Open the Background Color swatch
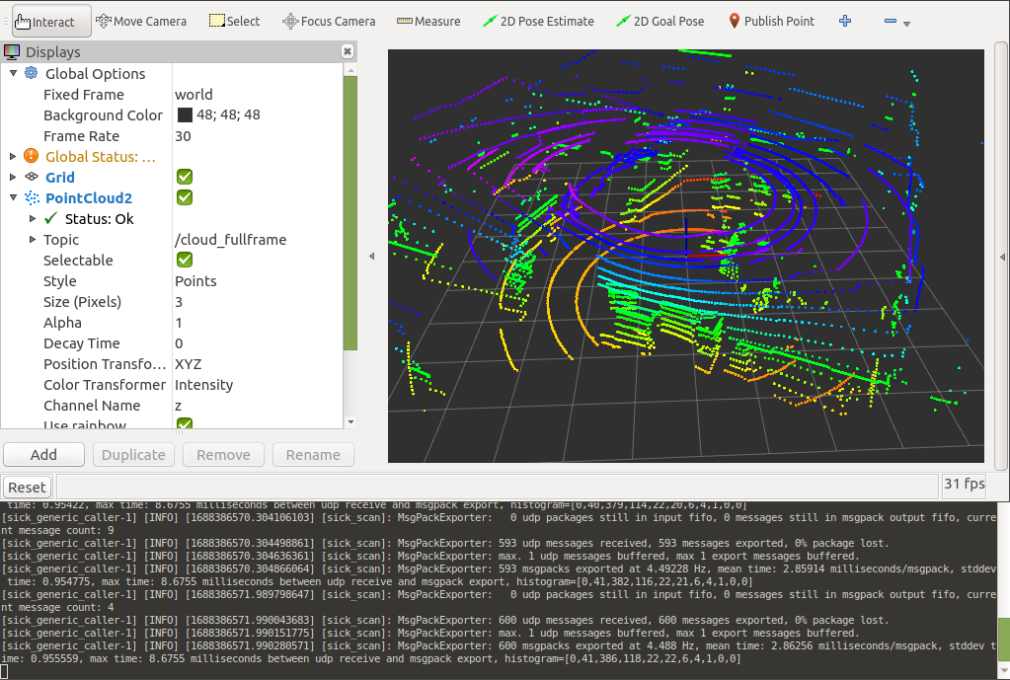1010x680 pixels. click(186, 114)
